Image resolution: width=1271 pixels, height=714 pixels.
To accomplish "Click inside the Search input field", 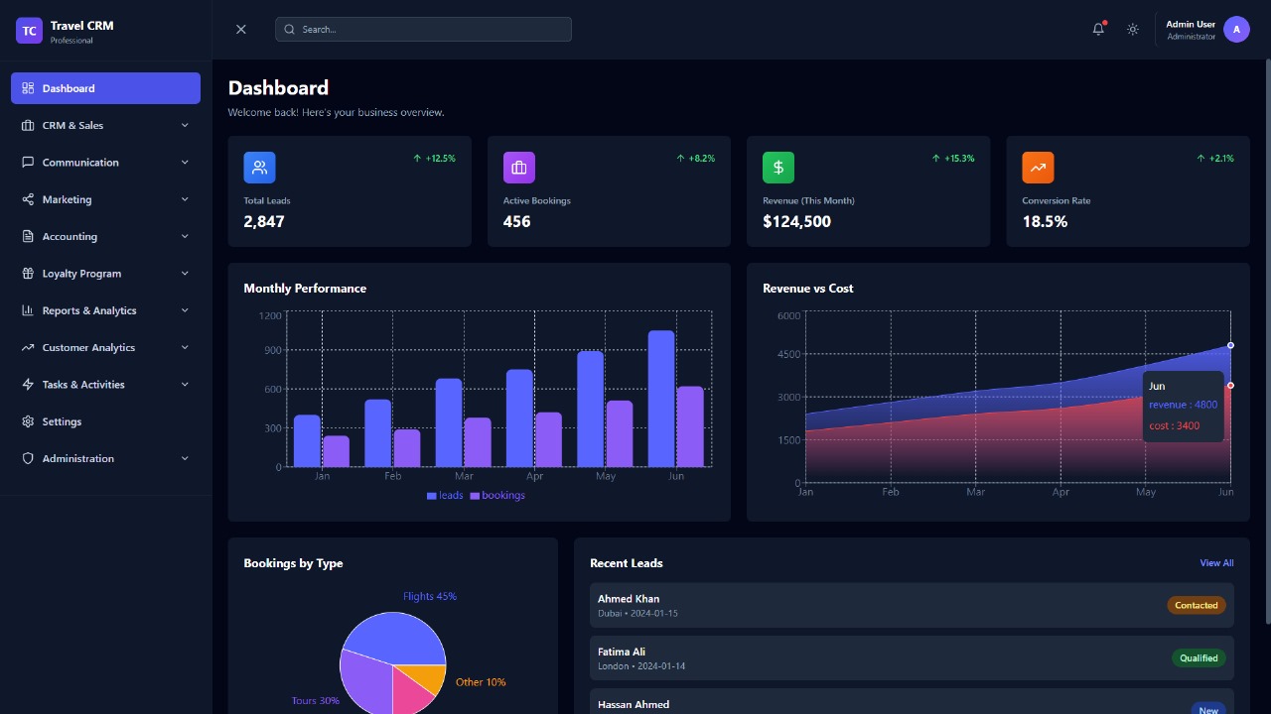I will tap(422, 29).
